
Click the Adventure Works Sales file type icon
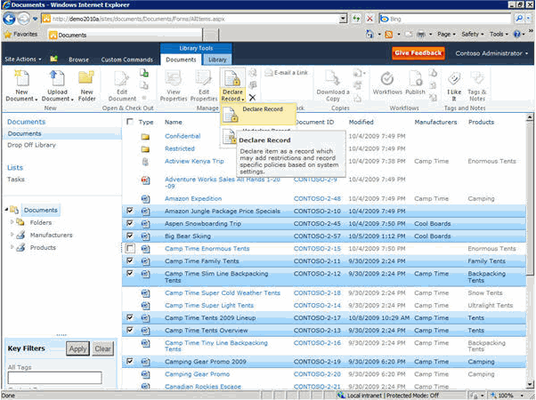click(x=146, y=180)
